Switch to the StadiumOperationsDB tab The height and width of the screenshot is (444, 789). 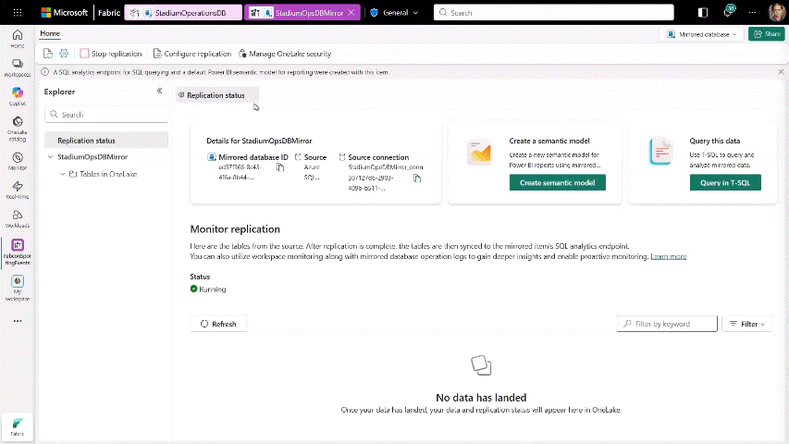point(184,13)
